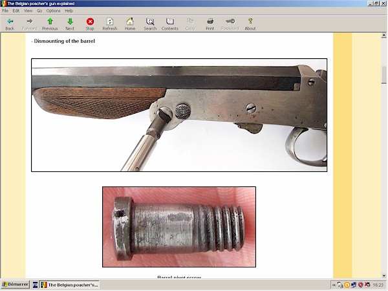Click the safely remove hardware tray icon
The width and height of the screenshot is (388, 291).
tap(340, 285)
